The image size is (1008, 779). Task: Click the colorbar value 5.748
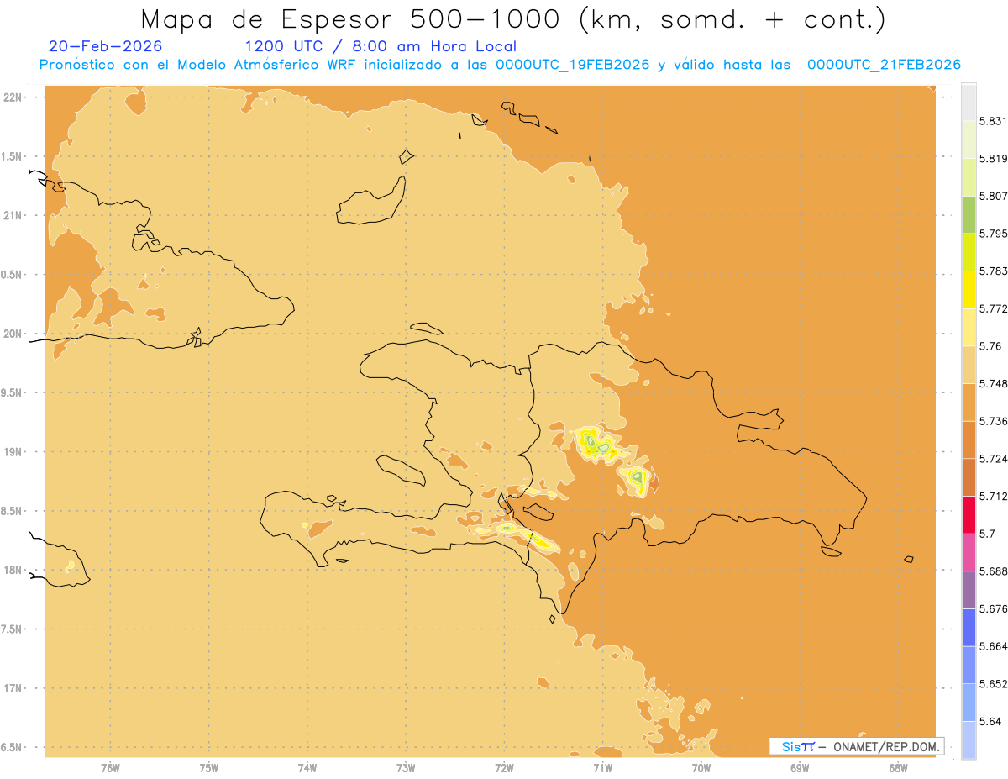pyautogui.click(x=995, y=383)
